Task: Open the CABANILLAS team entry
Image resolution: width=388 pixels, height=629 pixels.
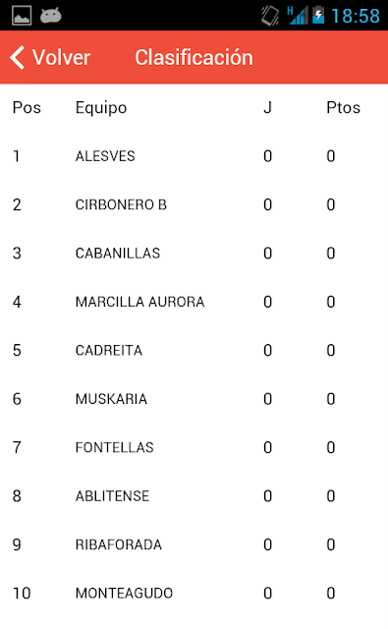Action: pyautogui.click(x=194, y=254)
